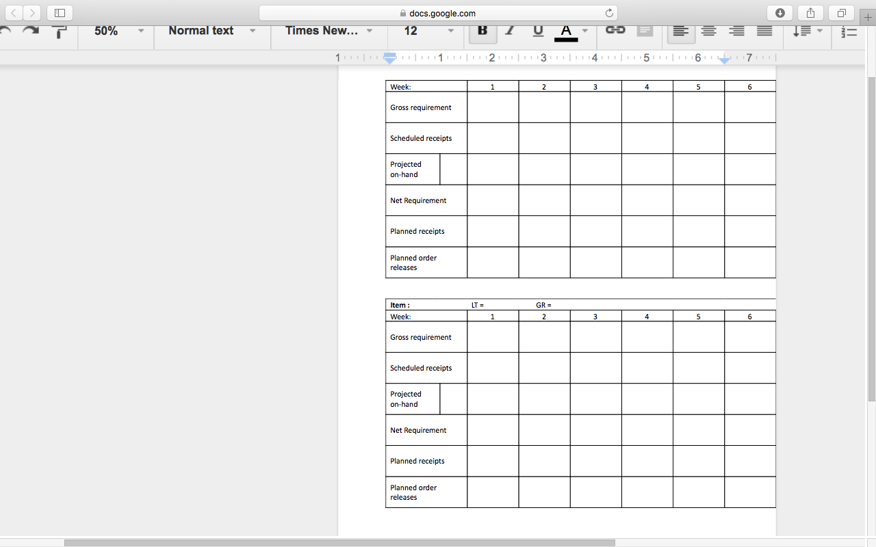Open the Safari downloads icon
The height and width of the screenshot is (547, 876).
click(780, 13)
